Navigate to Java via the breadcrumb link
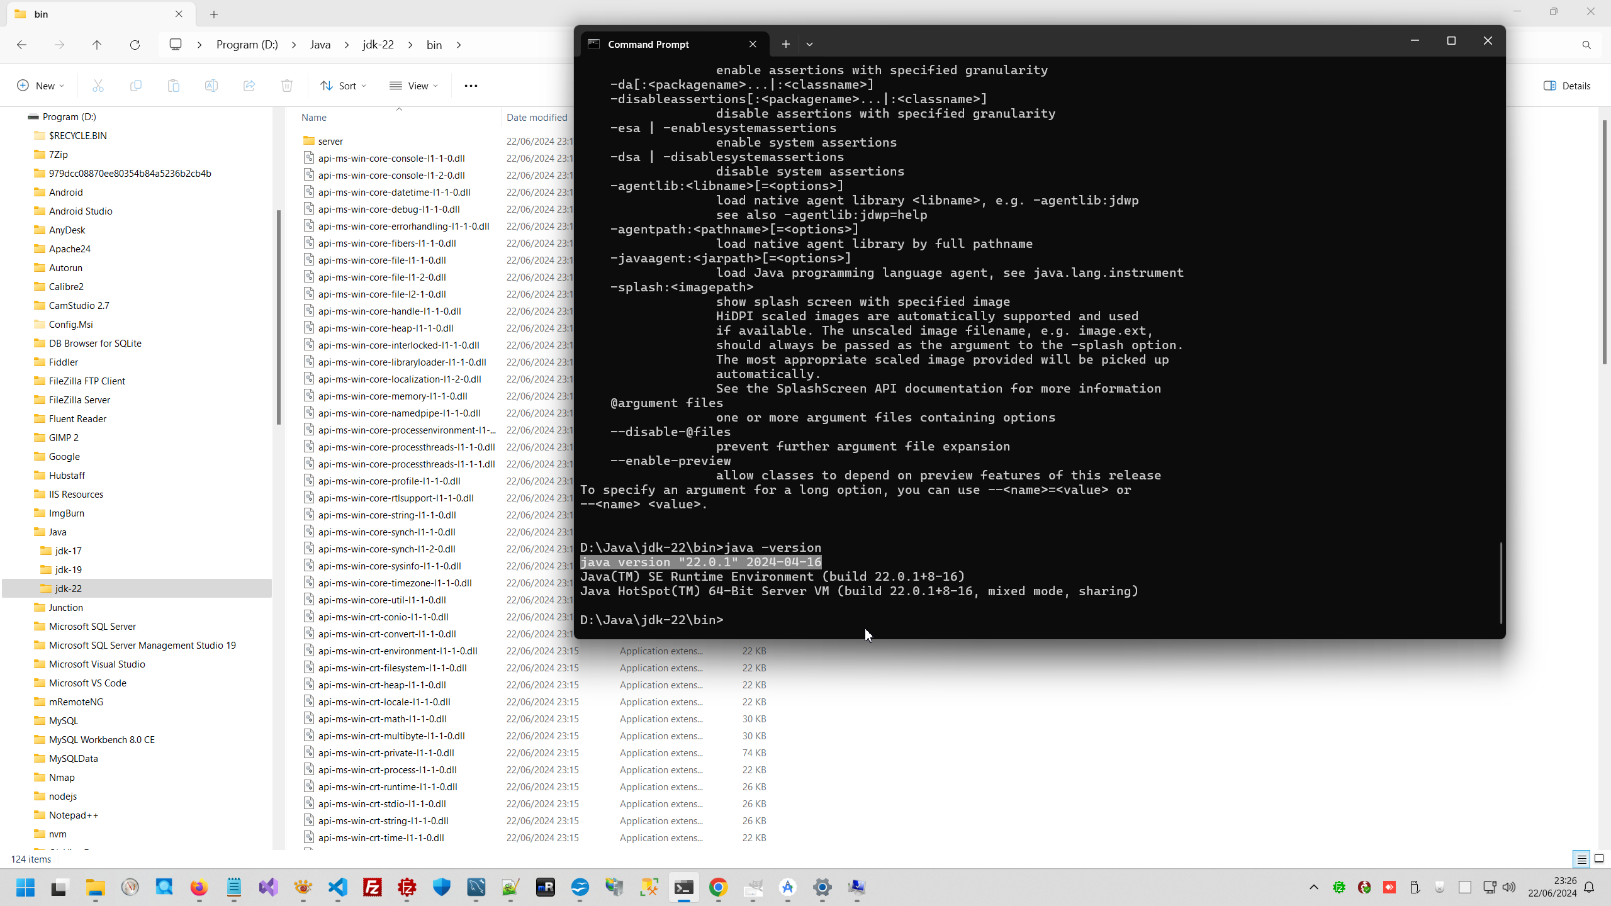1611x906 pixels. coord(320,45)
